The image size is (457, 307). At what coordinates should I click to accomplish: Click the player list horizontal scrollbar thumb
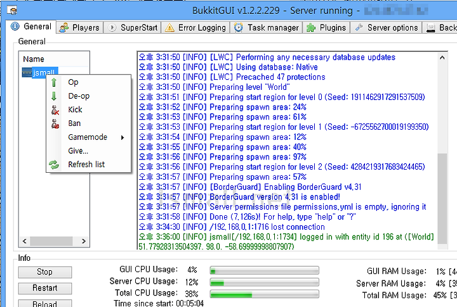pyautogui.click(x=51, y=241)
